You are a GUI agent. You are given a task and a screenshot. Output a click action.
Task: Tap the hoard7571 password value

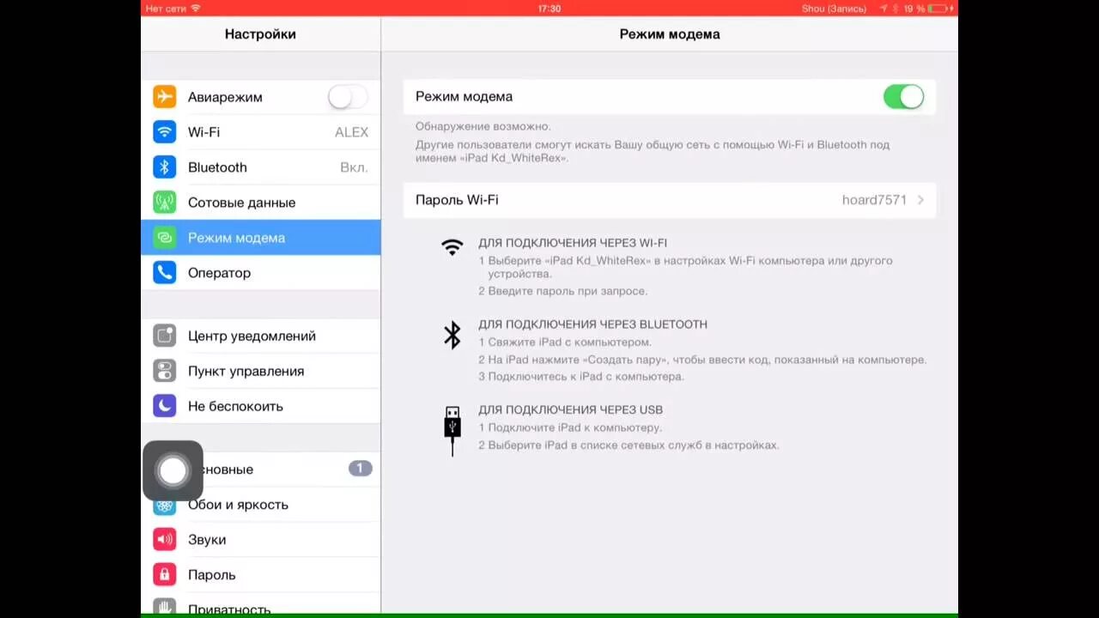click(x=874, y=200)
